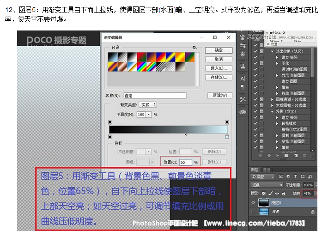Delete action with trash icon
328x231 pixels.
click(x=304, y=155)
